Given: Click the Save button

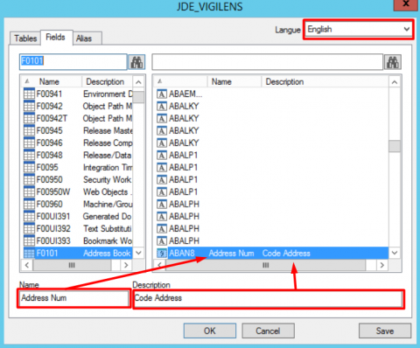Looking at the screenshot, I should point(385,331).
